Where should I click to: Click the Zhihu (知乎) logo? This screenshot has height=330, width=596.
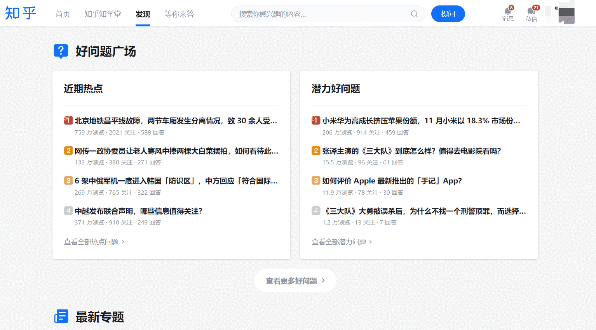pyautogui.click(x=20, y=12)
